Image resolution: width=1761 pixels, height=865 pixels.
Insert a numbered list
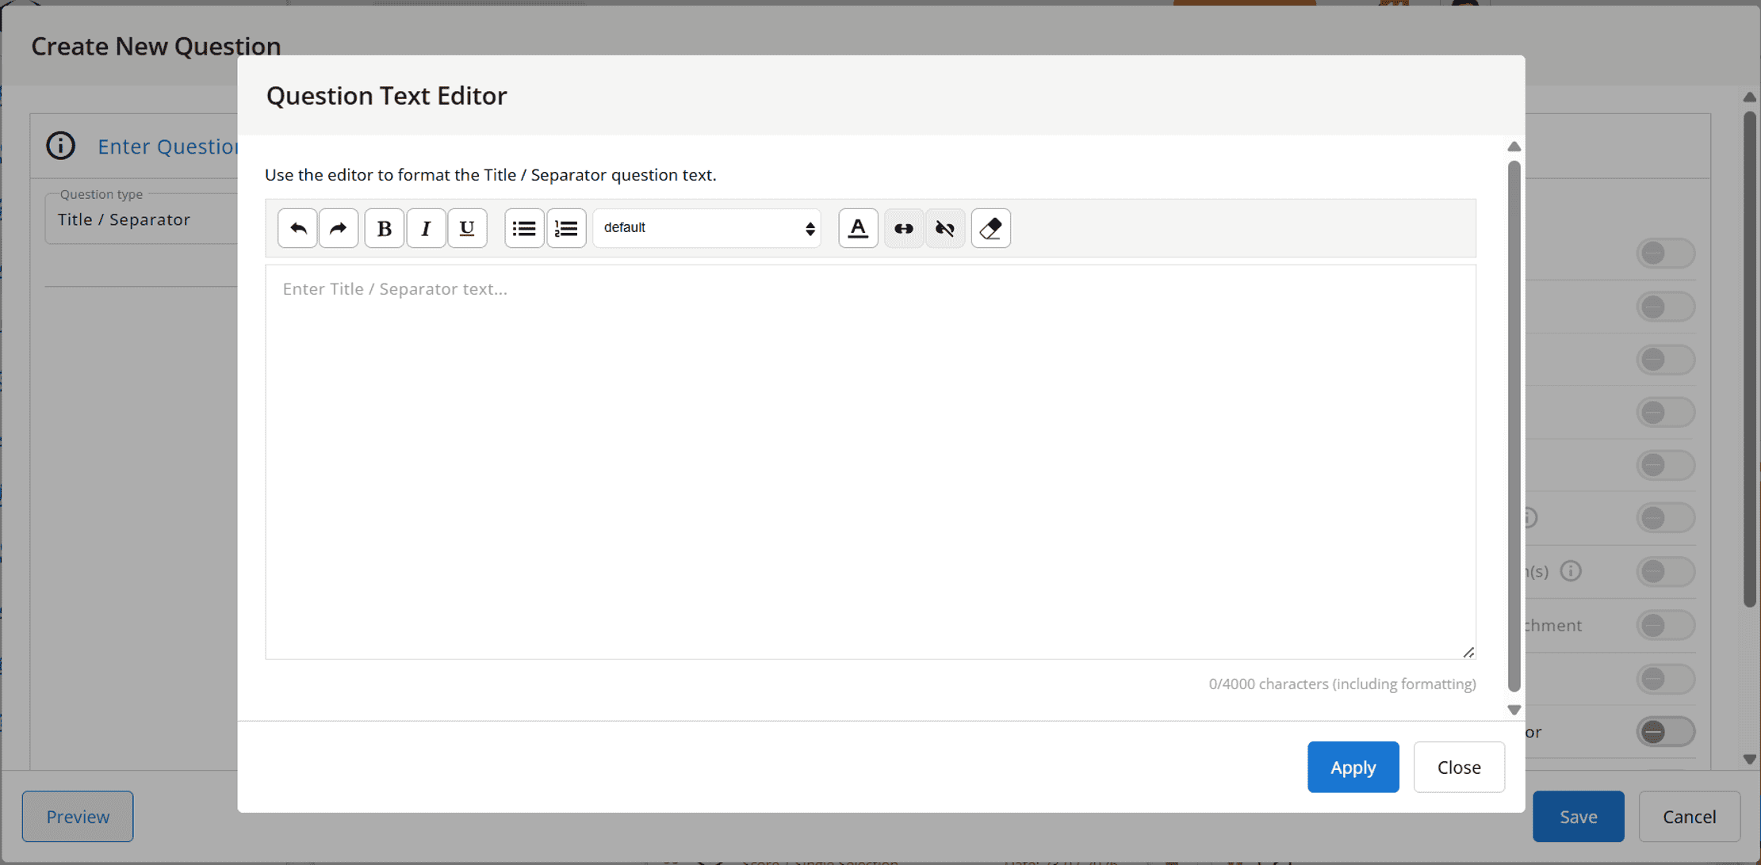coord(566,228)
